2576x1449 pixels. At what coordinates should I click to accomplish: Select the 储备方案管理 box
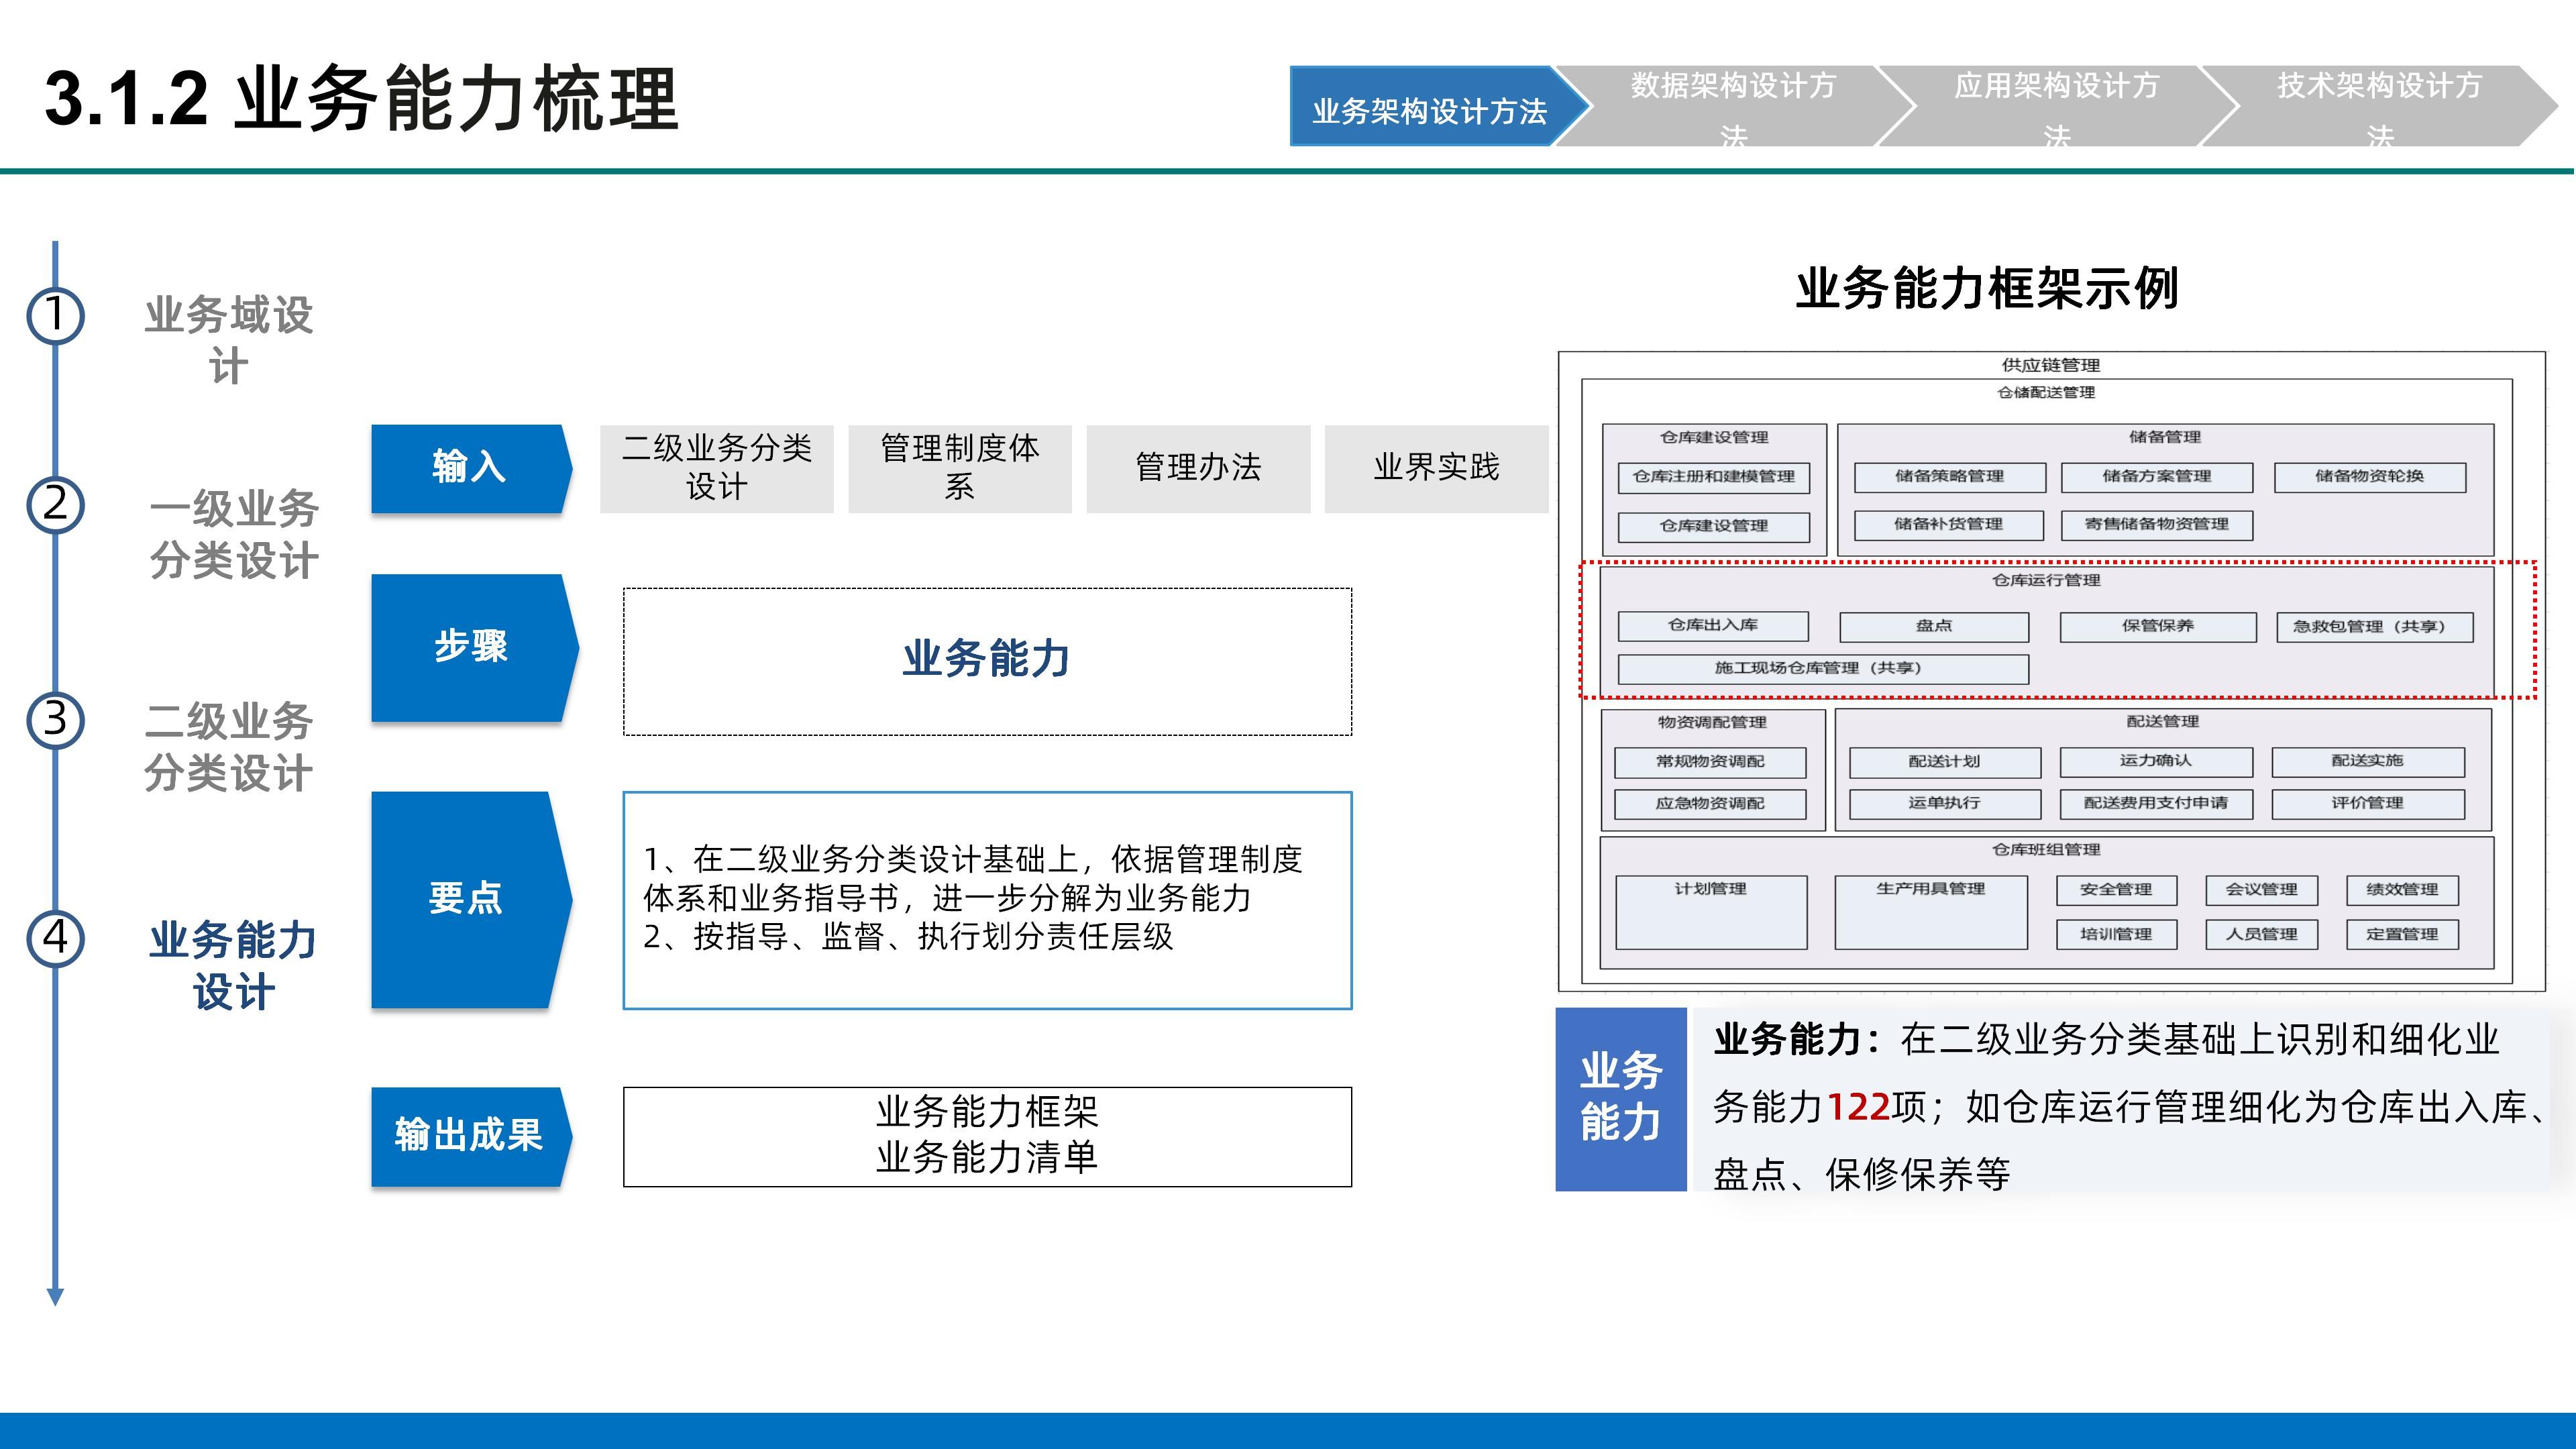point(2157,477)
